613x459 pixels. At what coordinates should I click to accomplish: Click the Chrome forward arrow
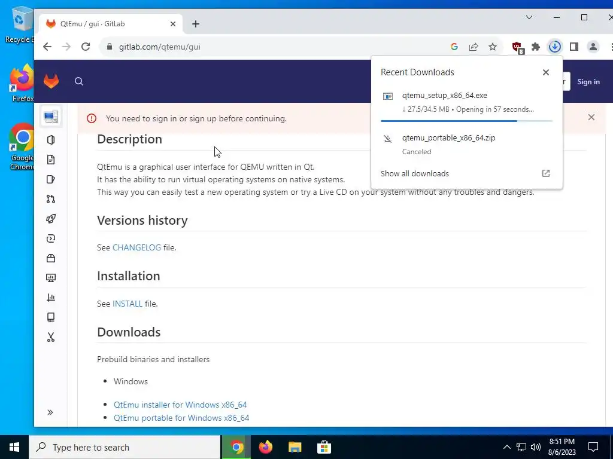[x=66, y=47]
